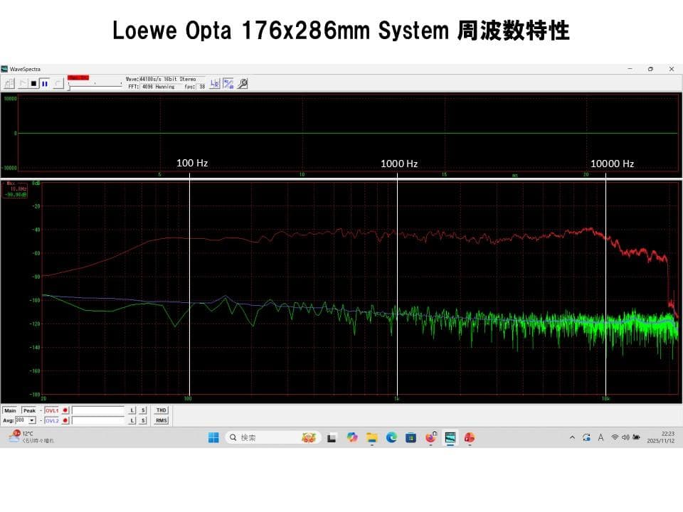Switch to the Peak display mode
Screen dimensions: 683x512
(30, 410)
